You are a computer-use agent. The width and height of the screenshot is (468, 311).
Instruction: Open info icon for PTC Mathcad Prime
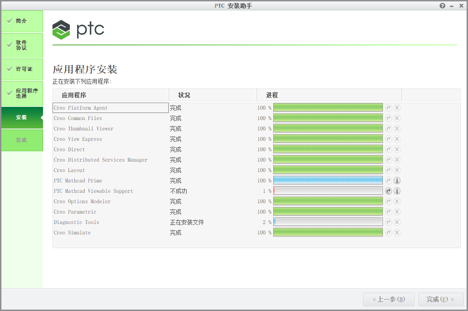coord(397,181)
